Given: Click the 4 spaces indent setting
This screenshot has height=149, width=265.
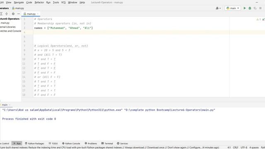Looking at the screenshot, I should click(254, 147).
